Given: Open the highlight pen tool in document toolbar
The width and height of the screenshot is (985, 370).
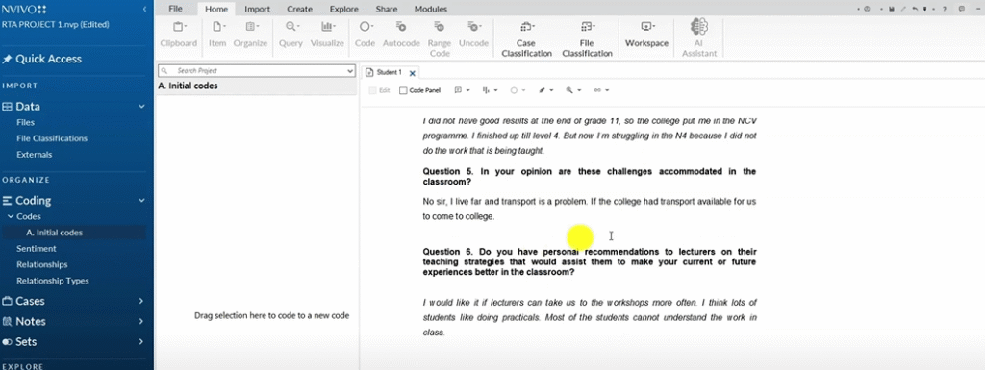Looking at the screenshot, I should tap(546, 90).
